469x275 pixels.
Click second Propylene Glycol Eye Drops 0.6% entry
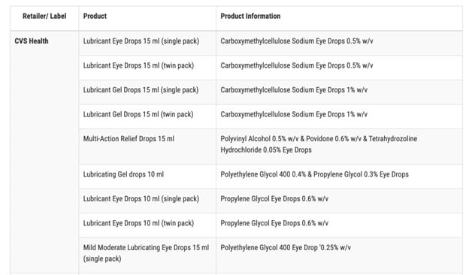click(274, 223)
